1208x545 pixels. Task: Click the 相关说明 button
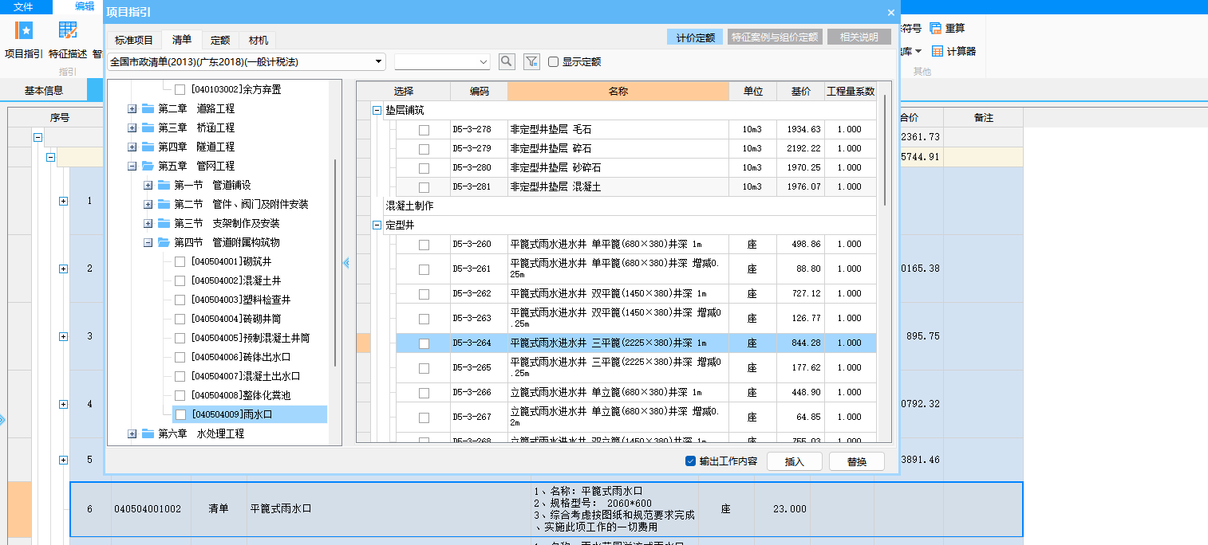pos(859,37)
